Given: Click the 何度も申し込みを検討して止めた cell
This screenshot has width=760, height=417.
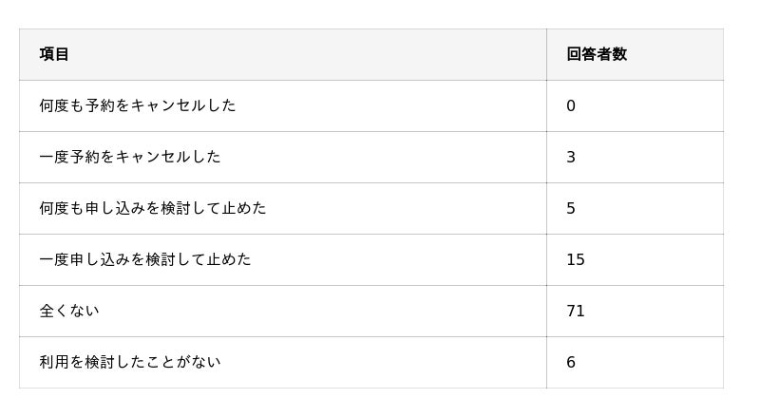Looking at the screenshot, I should 153,208.
